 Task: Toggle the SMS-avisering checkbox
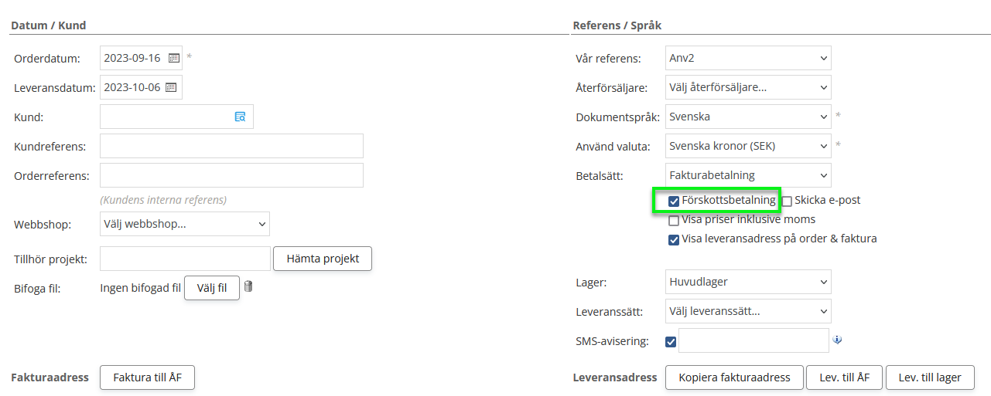671,341
